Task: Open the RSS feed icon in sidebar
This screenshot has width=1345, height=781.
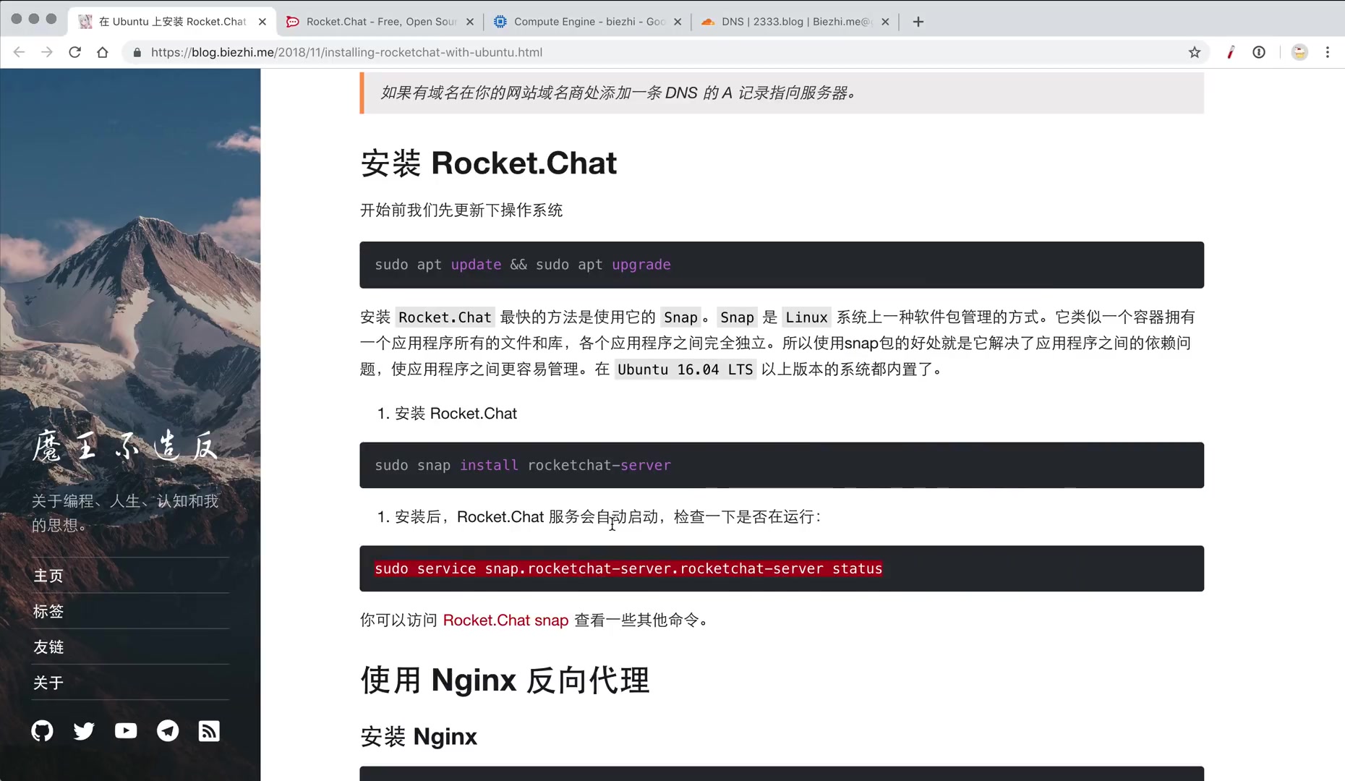Action: tap(209, 731)
